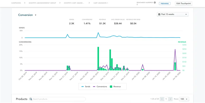This screenshot has height=103, width=205.
Task: Click the Oct 28, 2019 axis label
Action: 23,76
